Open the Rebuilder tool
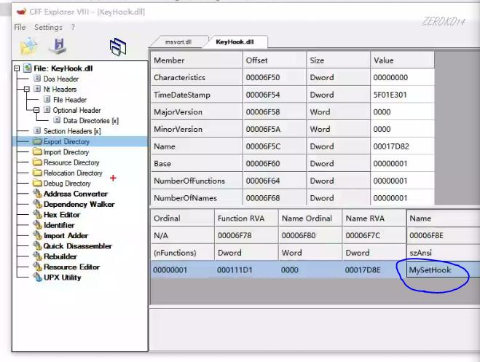 (60, 256)
